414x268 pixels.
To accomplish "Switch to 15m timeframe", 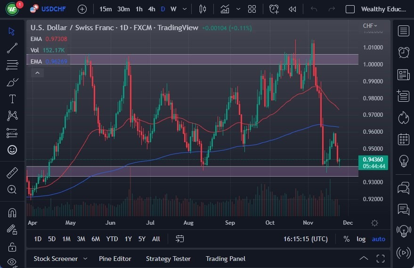I will [x=106, y=9].
